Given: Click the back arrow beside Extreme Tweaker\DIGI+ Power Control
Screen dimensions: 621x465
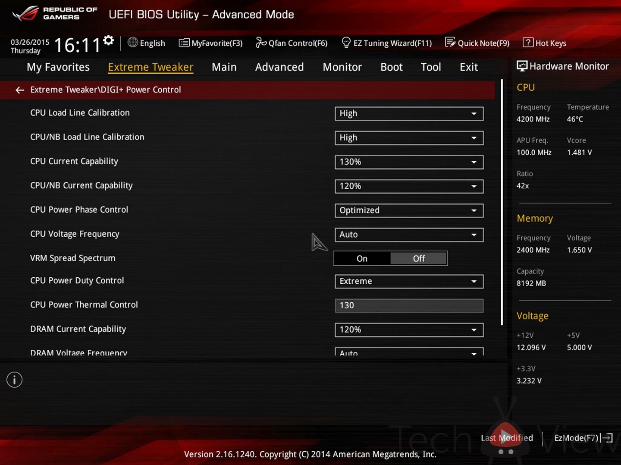Looking at the screenshot, I should click(20, 90).
